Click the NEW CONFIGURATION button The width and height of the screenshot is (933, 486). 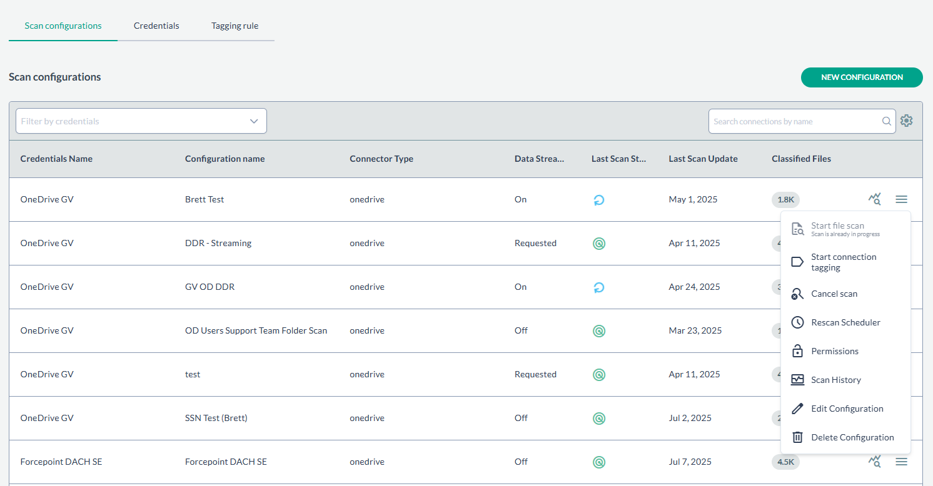pos(861,77)
